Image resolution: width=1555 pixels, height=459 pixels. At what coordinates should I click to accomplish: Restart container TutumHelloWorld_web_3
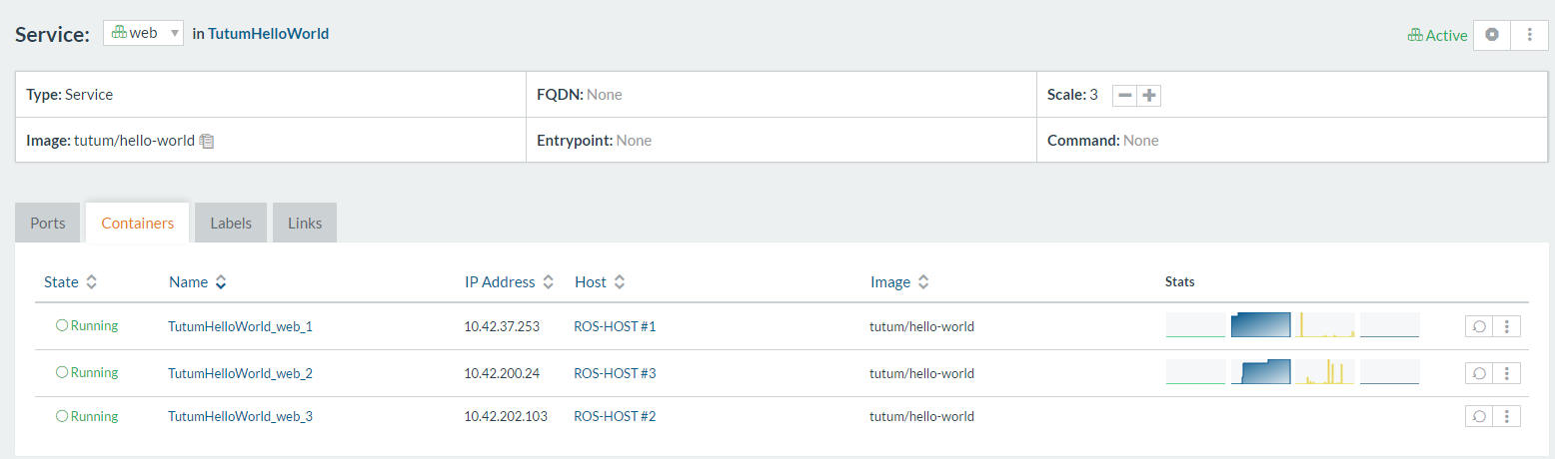1479,416
